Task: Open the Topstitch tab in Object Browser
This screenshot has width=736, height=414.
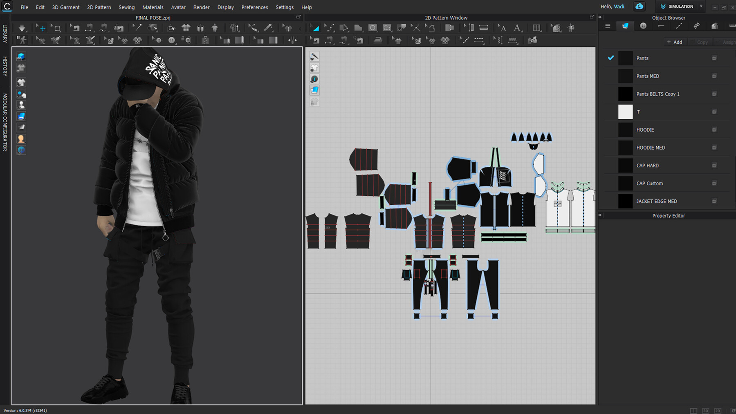Action: (x=679, y=26)
